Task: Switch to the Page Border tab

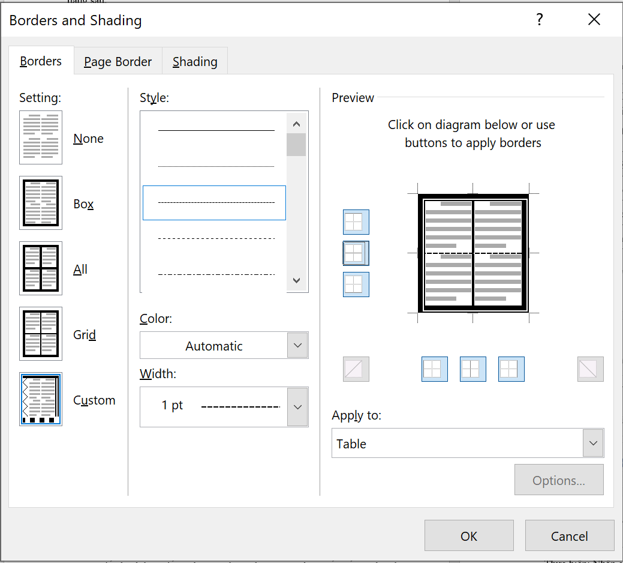Action: (x=118, y=62)
